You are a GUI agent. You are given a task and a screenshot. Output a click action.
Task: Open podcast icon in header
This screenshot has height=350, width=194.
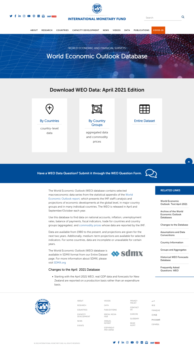coord(34,16)
